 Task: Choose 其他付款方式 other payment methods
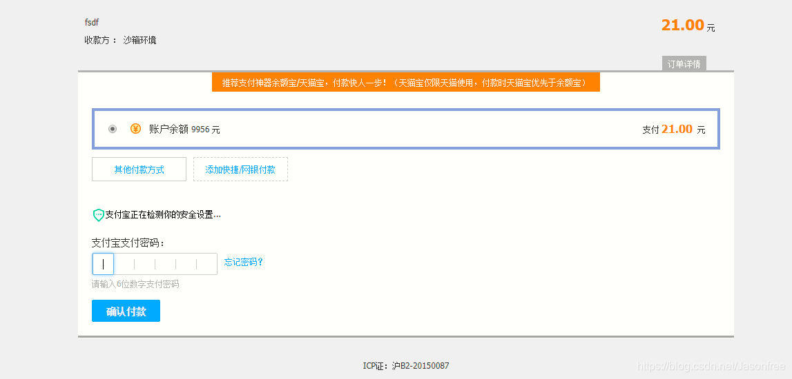tap(139, 170)
